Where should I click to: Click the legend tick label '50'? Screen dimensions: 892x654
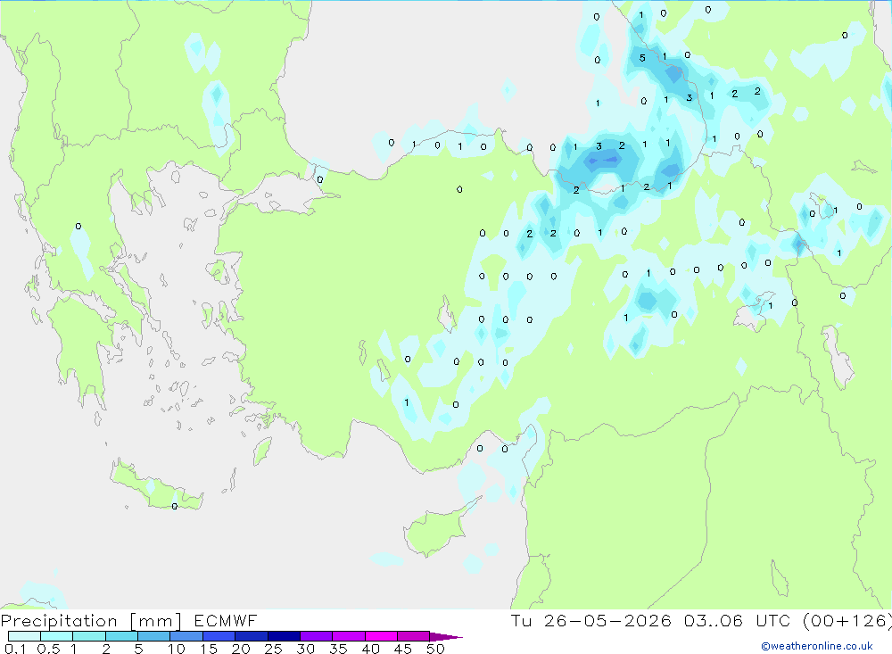(436, 649)
